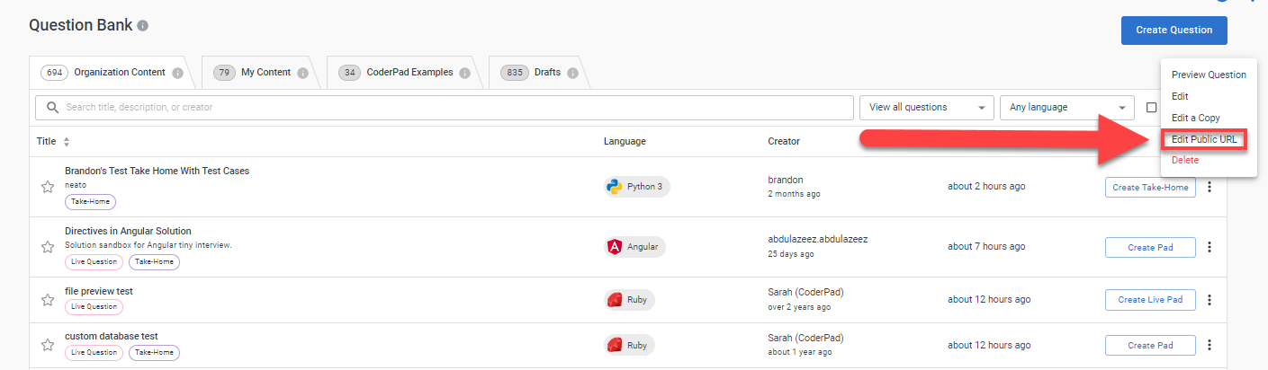Select Edit Public URL from the menu
The width and height of the screenshot is (1268, 370).
1203,139
